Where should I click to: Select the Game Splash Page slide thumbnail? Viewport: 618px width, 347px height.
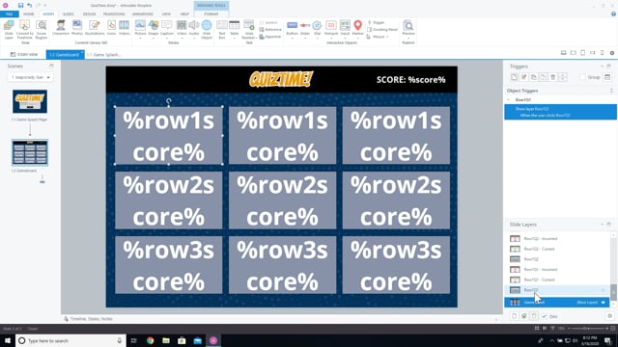point(30,101)
